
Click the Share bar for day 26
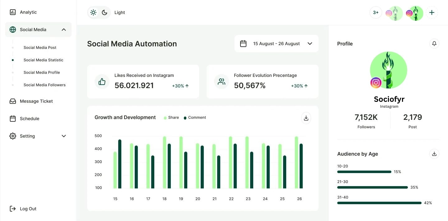(296, 162)
